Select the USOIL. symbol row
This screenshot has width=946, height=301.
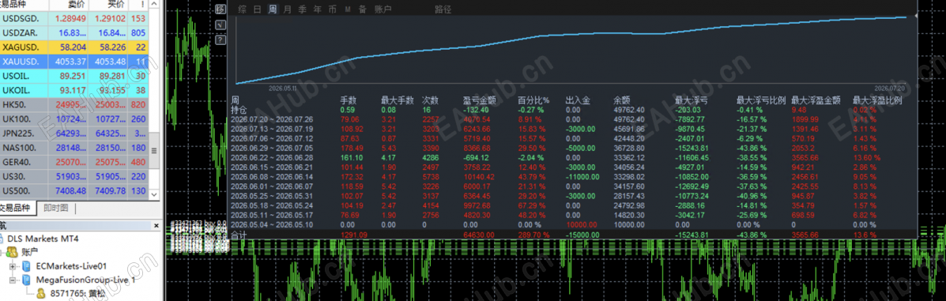click(x=75, y=76)
